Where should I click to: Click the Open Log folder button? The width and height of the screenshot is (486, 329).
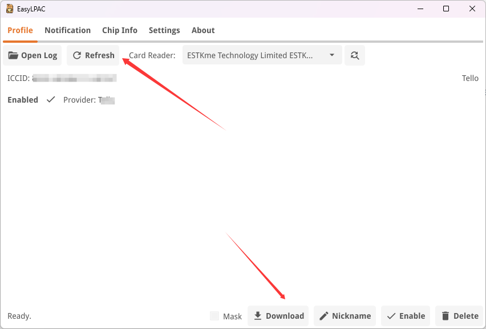click(x=33, y=55)
